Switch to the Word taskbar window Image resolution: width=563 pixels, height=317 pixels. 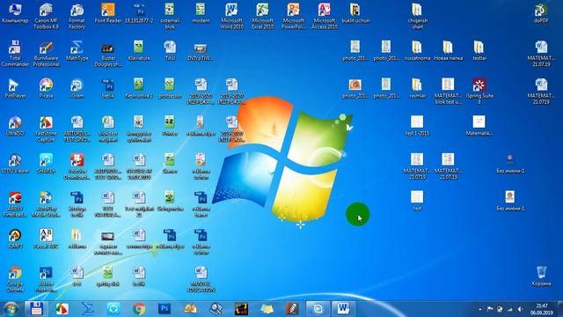click(x=343, y=309)
